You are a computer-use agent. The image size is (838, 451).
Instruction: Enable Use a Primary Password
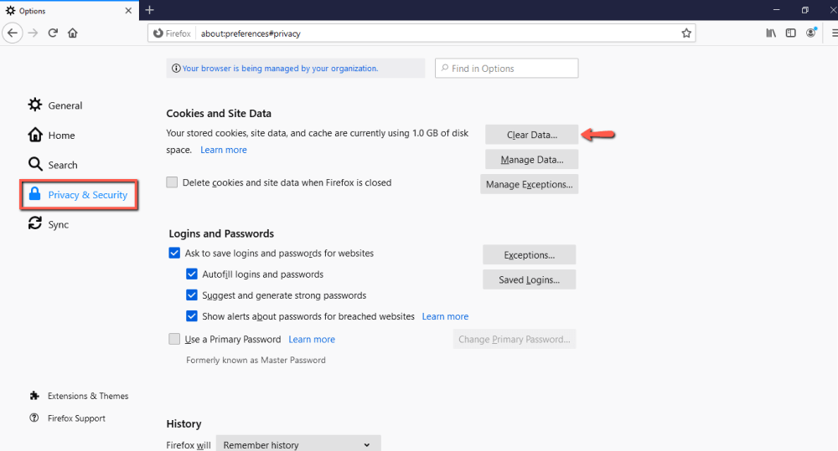click(174, 339)
